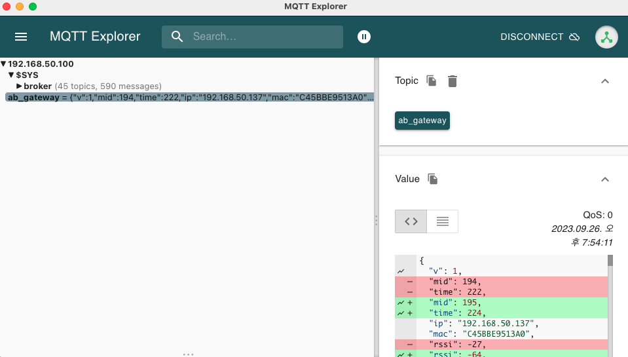Click the QoS: 0 label

click(x=598, y=215)
